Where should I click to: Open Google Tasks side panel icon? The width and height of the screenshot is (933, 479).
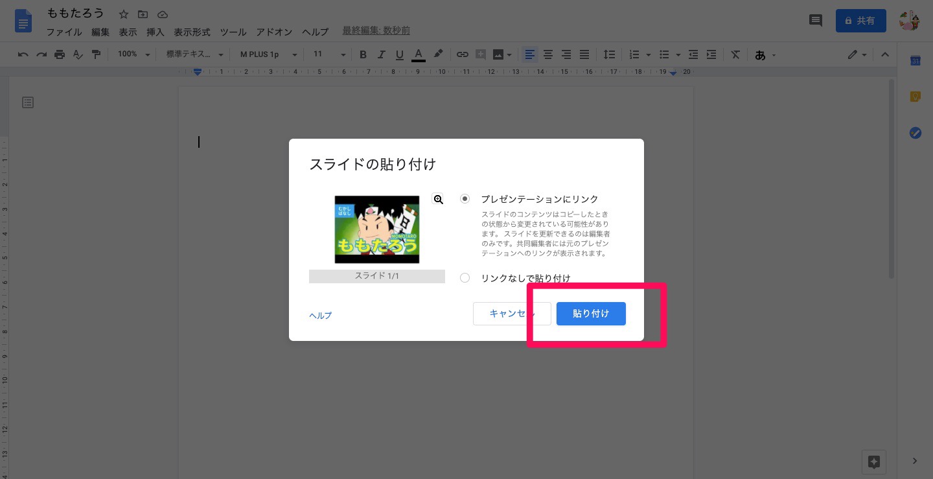916,133
